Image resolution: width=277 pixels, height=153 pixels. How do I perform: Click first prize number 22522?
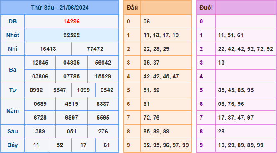tap(72, 35)
